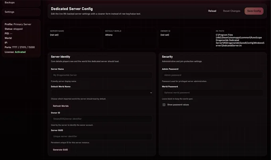Focus the World Password field

212,93
